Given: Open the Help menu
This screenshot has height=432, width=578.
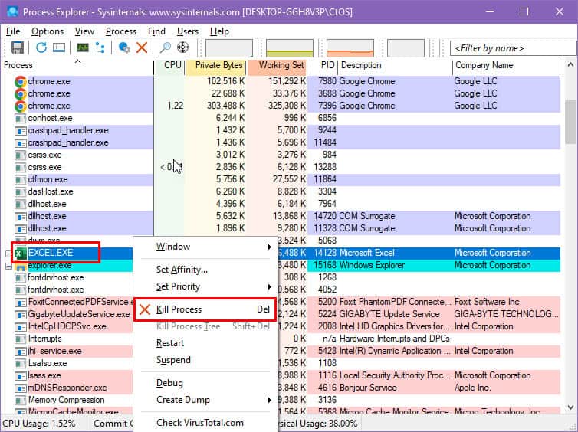Looking at the screenshot, I should click(219, 31).
